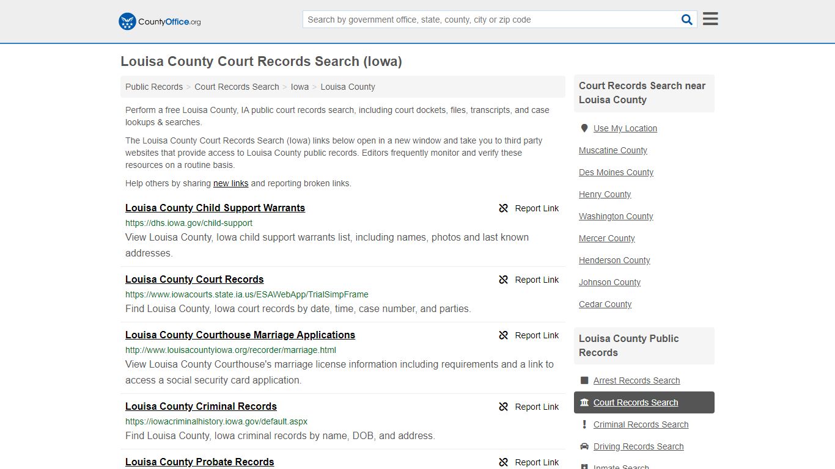Open Louisa County Probate Records result
The height and width of the screenshot is (469, 835).
click(200, 462)
